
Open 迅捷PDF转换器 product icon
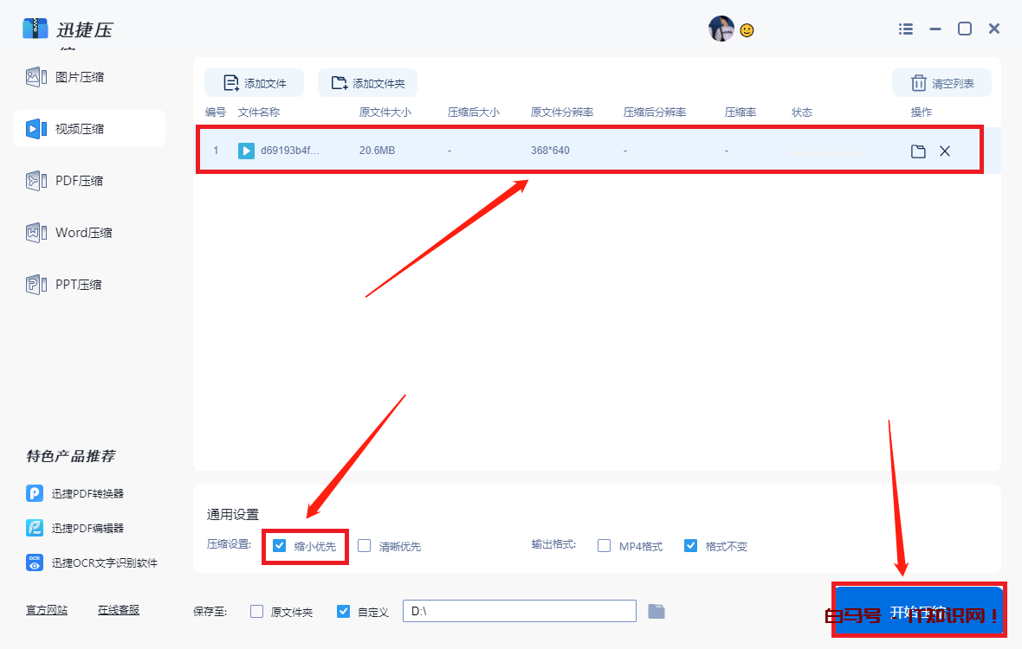coord(35,493)
